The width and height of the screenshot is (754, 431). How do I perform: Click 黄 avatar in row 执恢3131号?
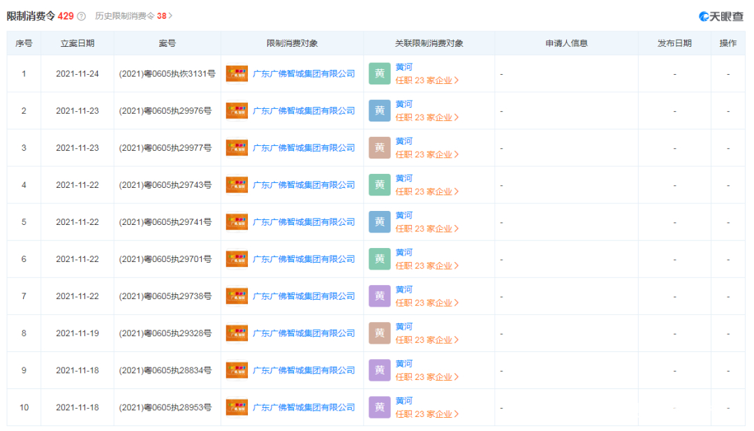[x=379, y=73]
